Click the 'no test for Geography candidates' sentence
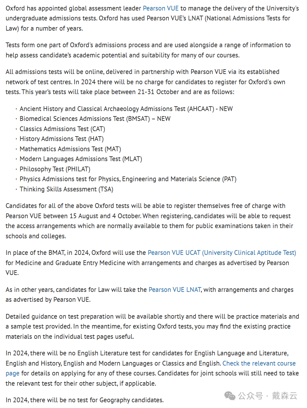This screenshot has height=408, width=307. coord(85,400)
